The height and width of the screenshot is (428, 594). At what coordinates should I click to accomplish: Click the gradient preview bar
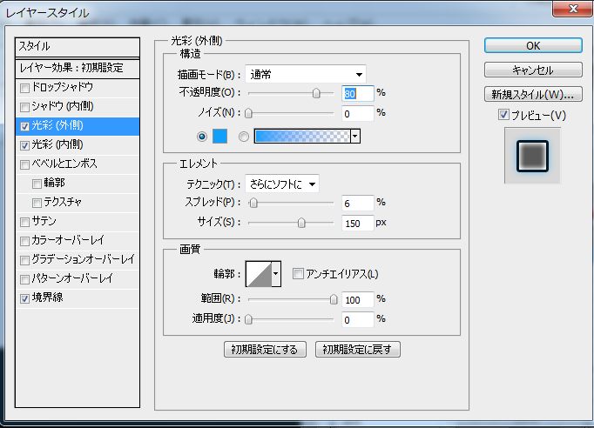click(x=301, y=137)
